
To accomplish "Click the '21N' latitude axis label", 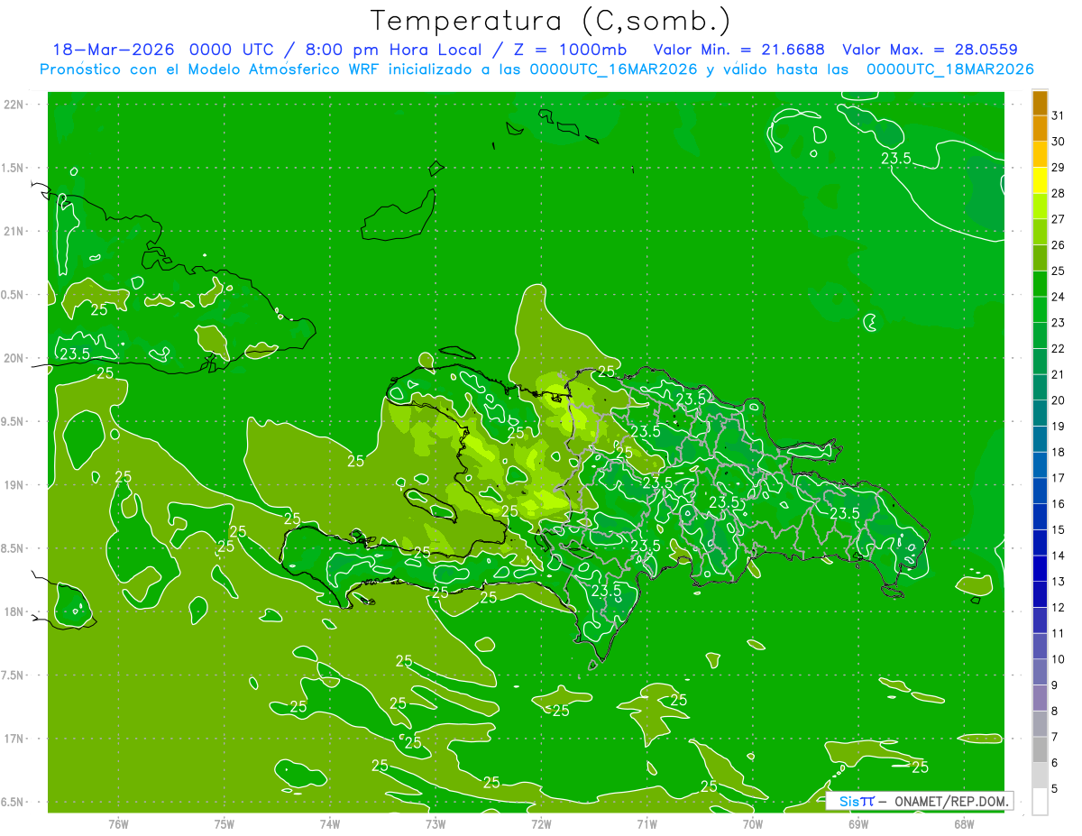I will click(x=14, y=231).
